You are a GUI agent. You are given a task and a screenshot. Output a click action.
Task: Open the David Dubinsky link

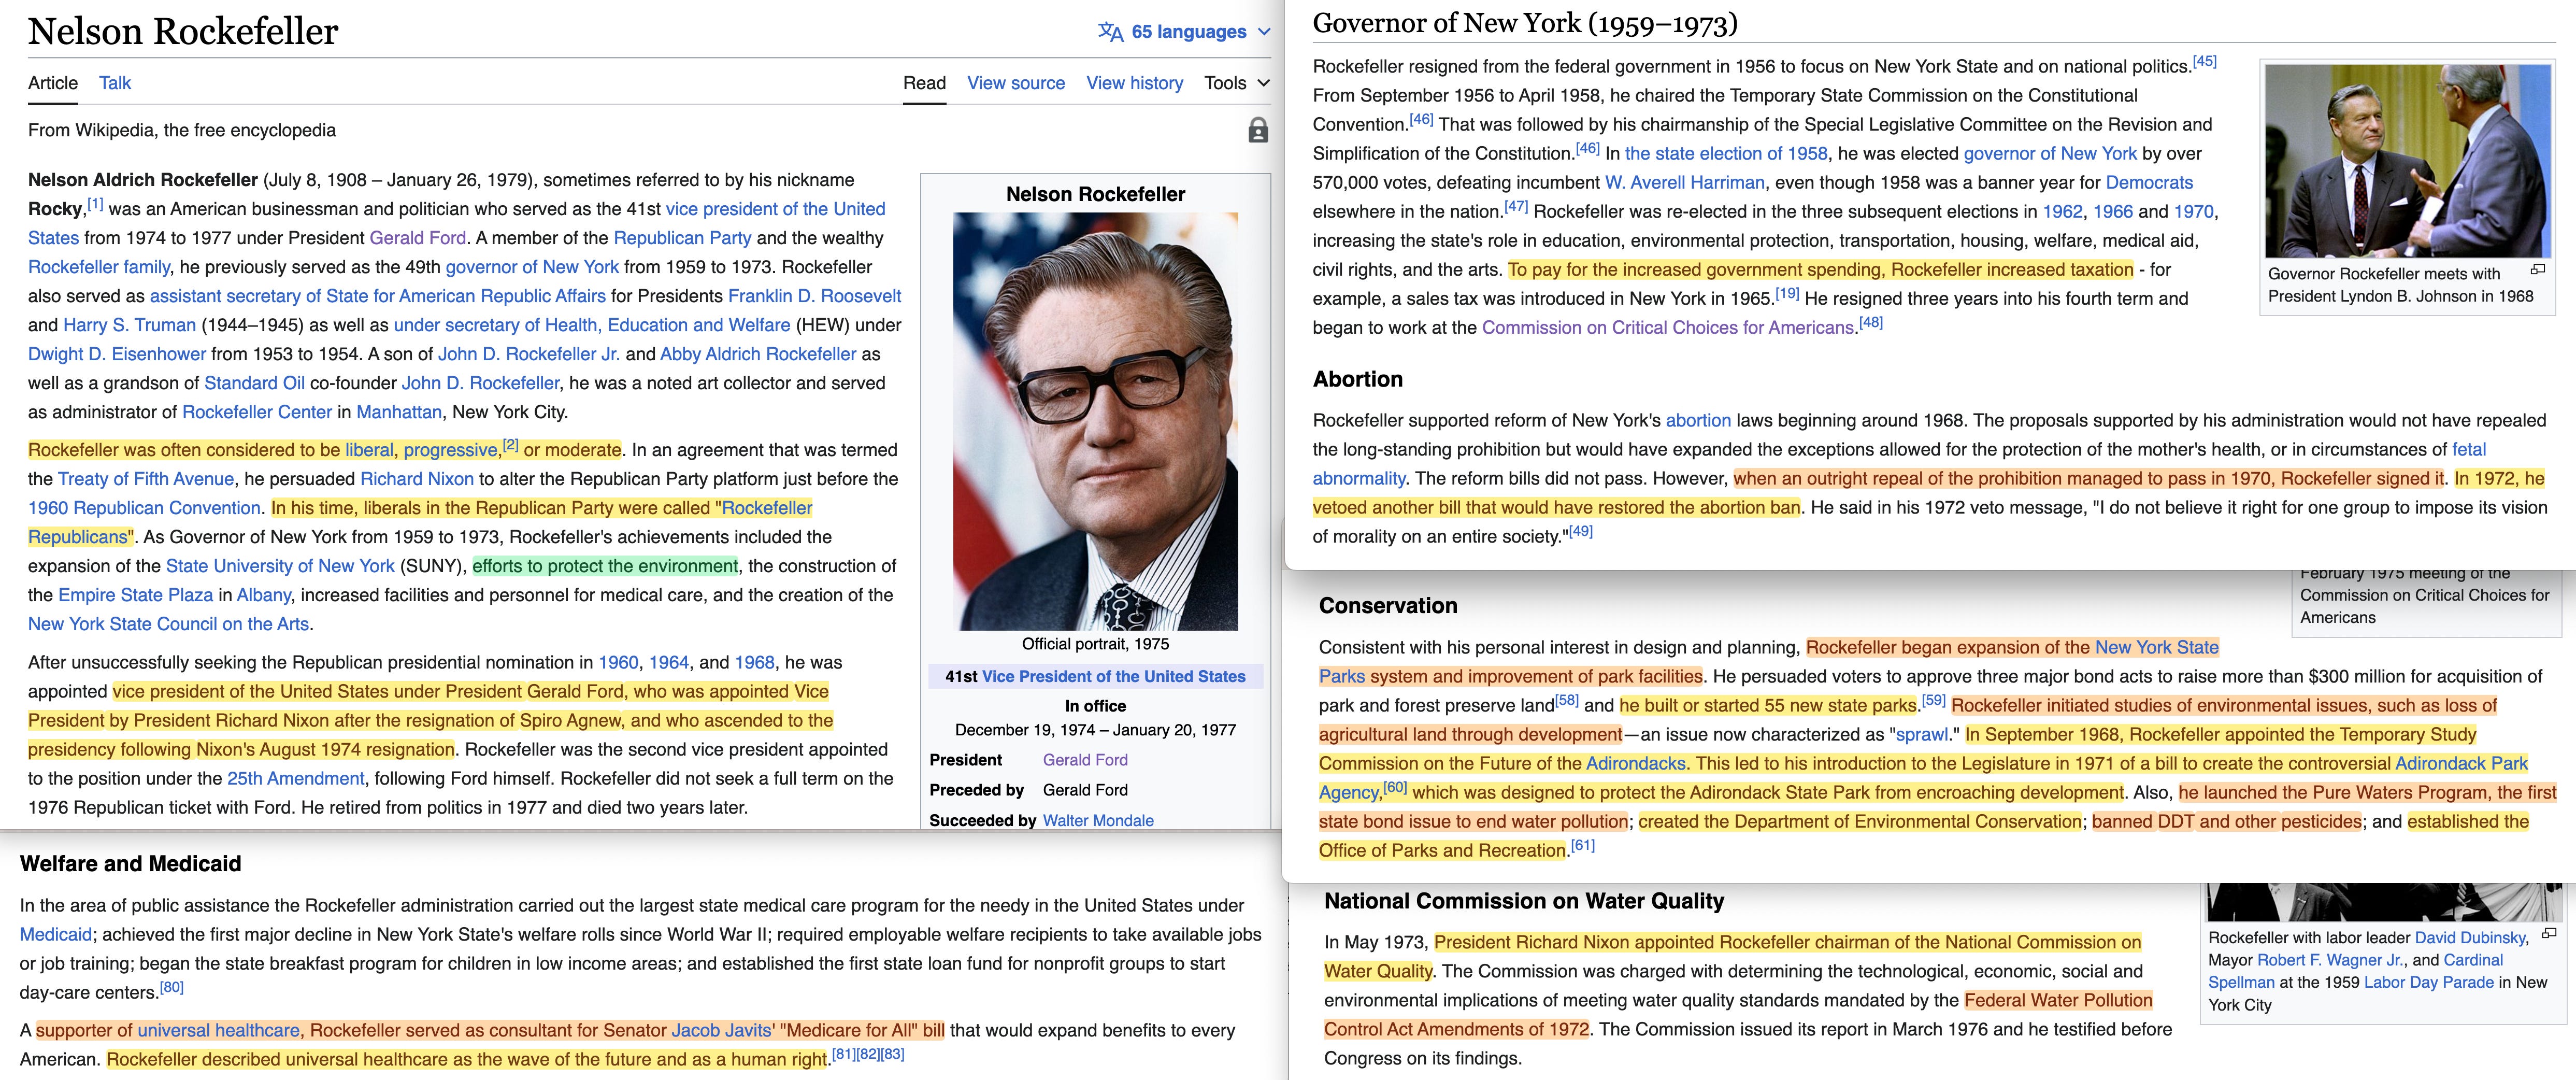coord(2470,938)
